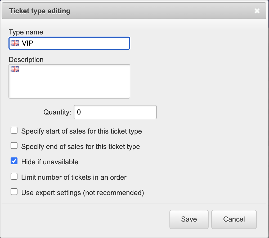
Task: Click the UK flag in Description box
Action: [x=15, y=69]
